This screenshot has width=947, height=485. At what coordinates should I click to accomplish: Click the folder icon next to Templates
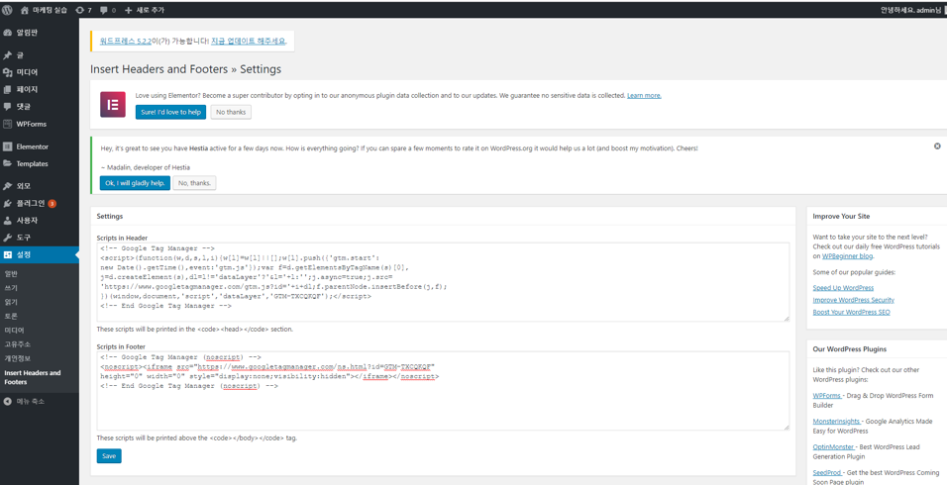tap(7, 163)
